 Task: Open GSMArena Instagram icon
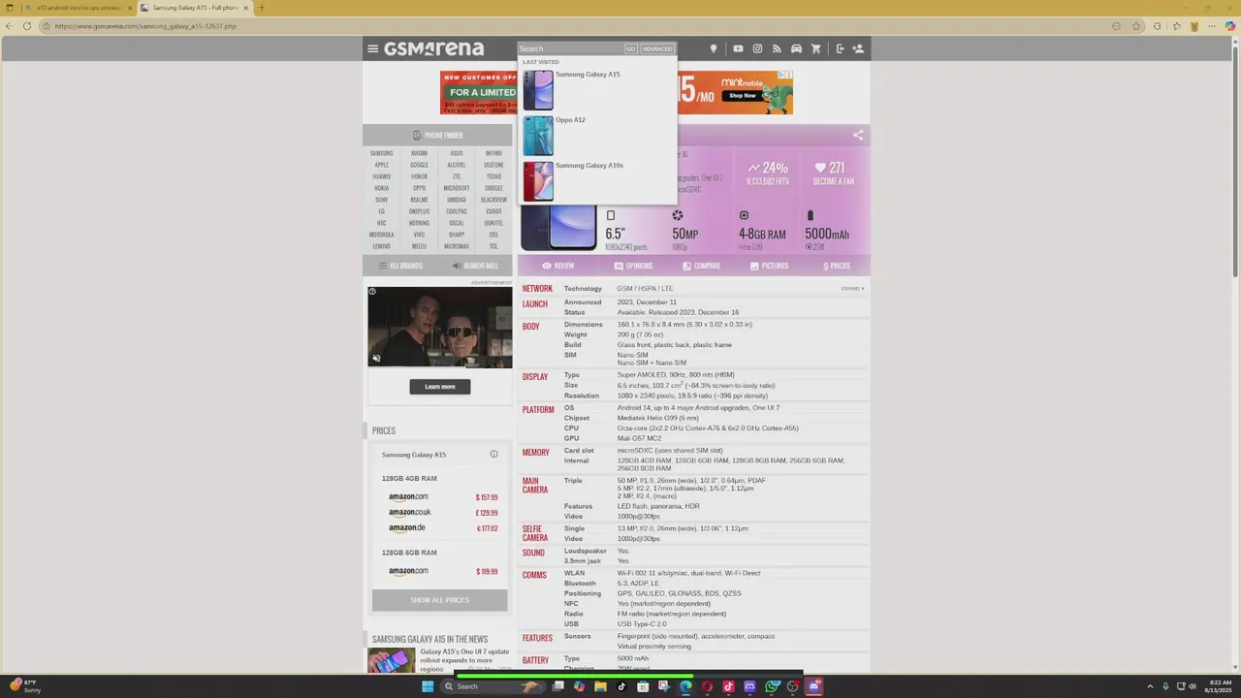point(757,48)
